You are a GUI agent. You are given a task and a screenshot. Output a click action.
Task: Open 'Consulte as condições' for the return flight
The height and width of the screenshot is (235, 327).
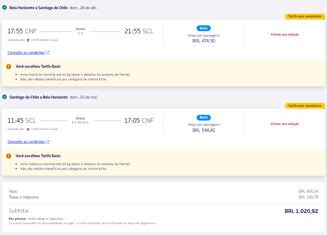click(x=26, y=142)
